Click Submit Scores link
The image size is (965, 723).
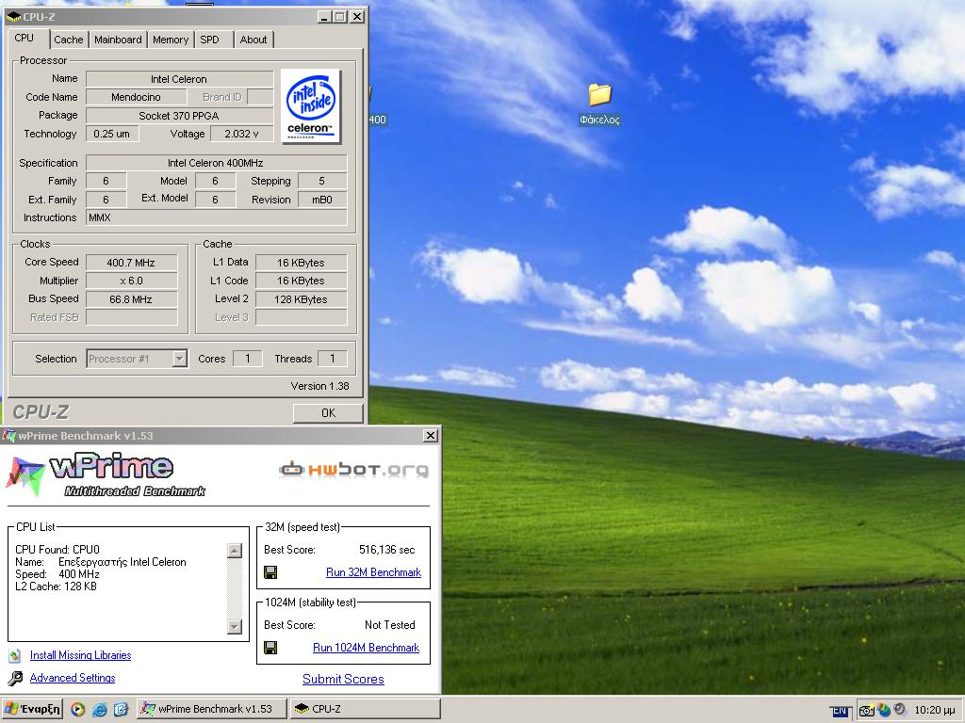[x=343, y=680]
